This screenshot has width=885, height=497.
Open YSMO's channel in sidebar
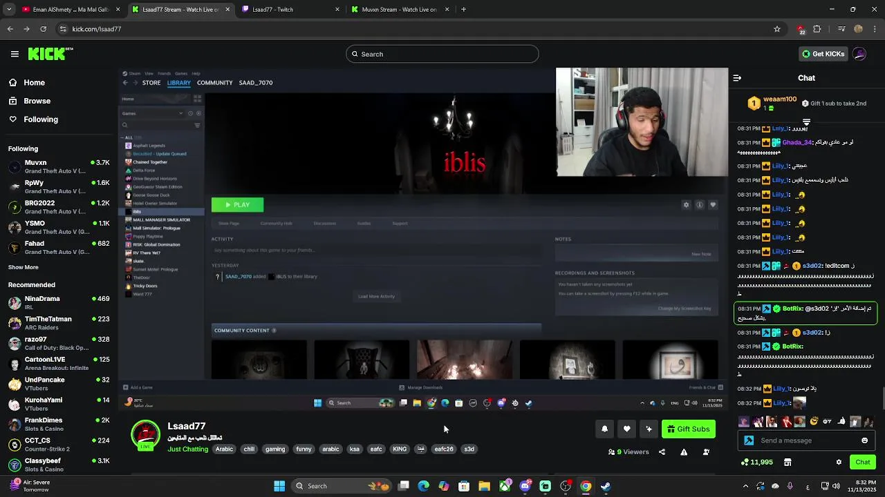click(x=59, y=227)
